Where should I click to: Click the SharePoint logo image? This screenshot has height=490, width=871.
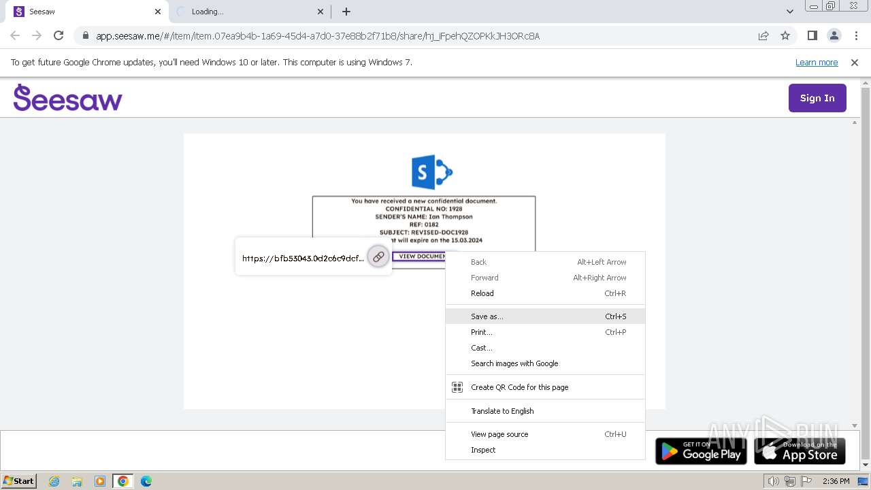[432, 172]
